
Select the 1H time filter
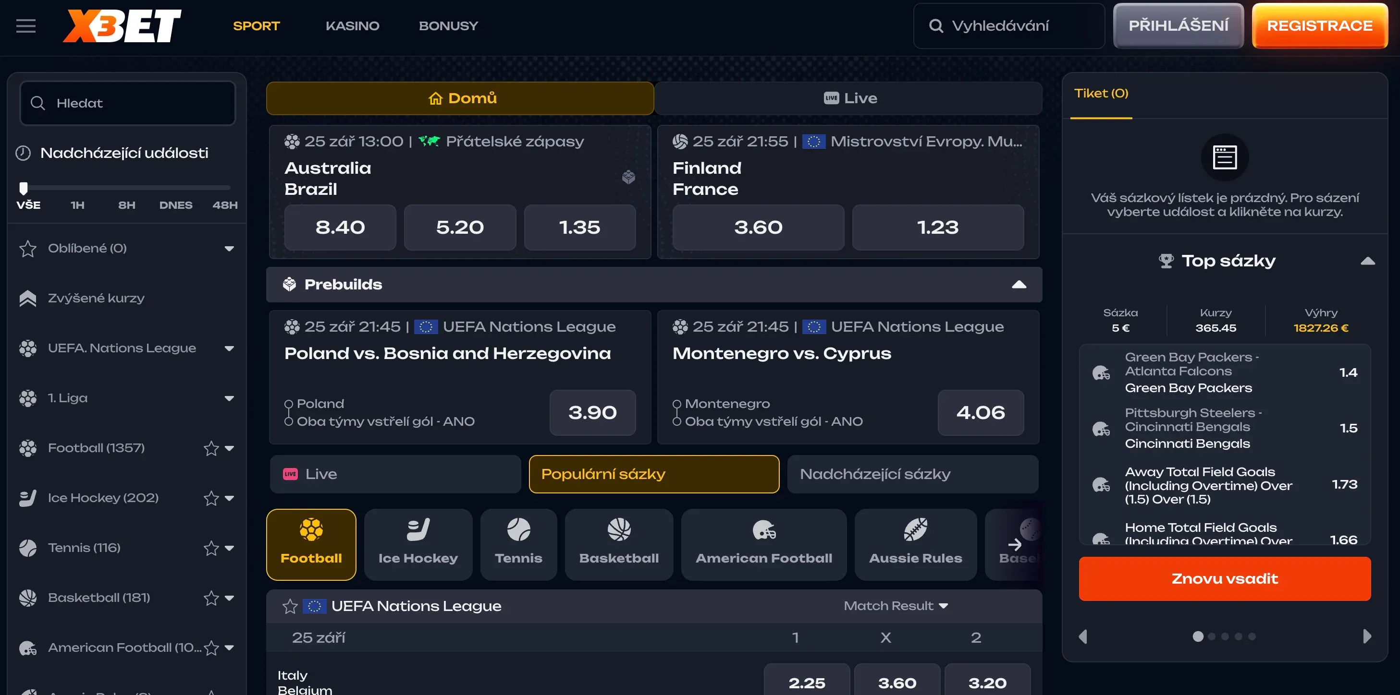78,205
